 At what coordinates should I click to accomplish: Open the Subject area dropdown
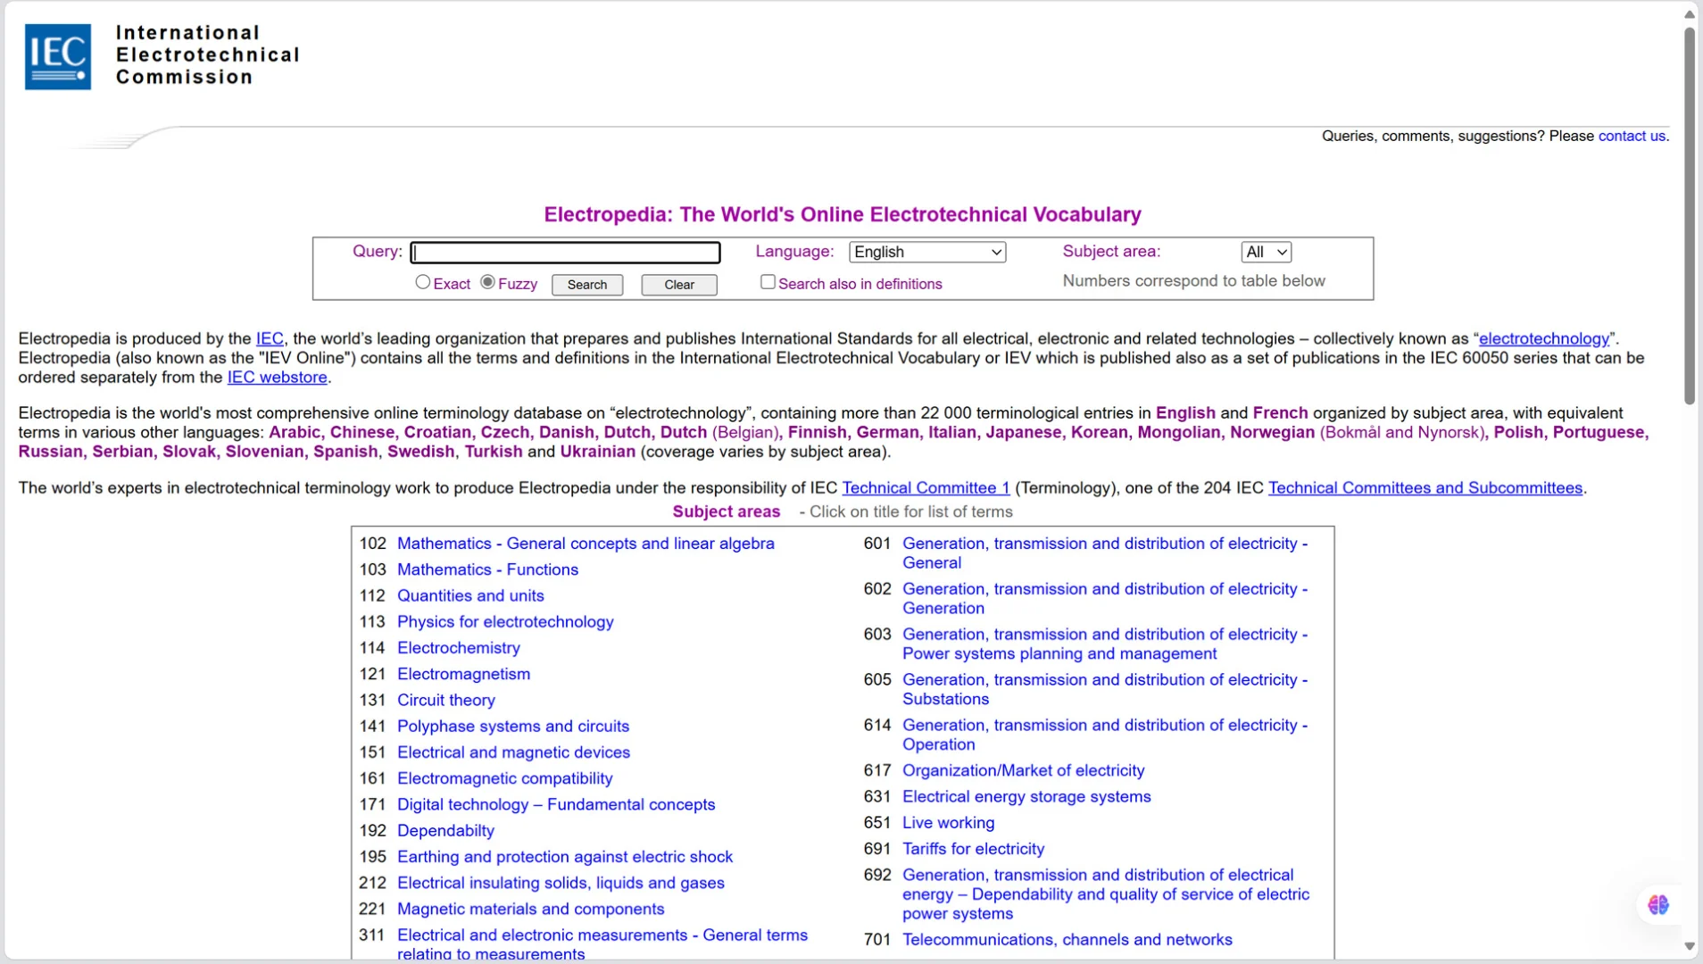pyautogui.click(x=1266, y=253)
